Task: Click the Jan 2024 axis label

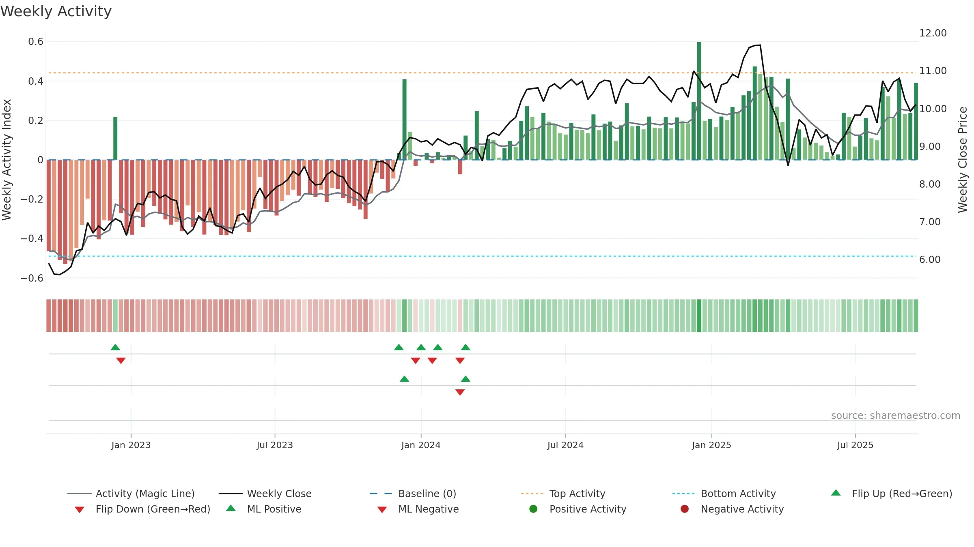Action: tap(421, 445)
